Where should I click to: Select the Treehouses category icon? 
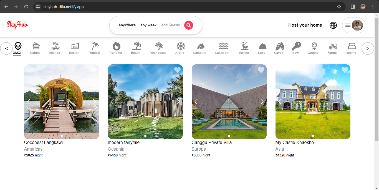tap(158, 48)
